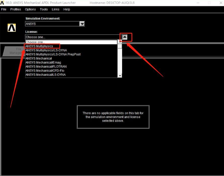Open the Options menu
Screen dimensions: 224x176
pyautogui.click(x=30, y=9)
